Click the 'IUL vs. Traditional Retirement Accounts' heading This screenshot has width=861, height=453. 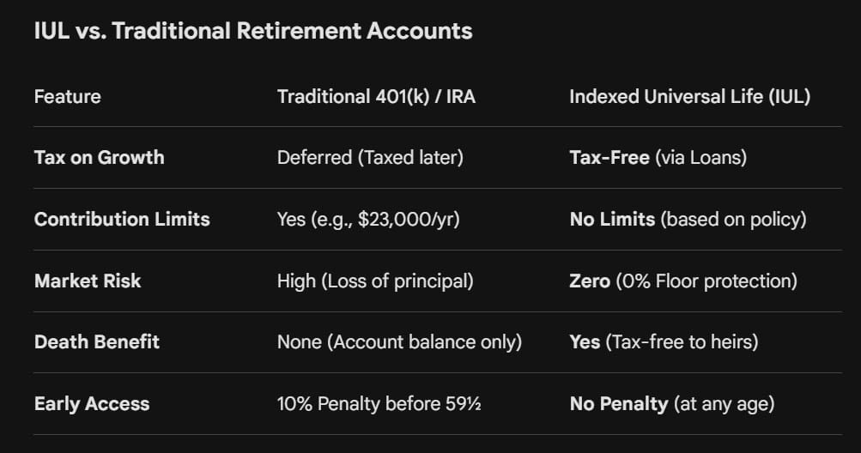click(253, 31)
